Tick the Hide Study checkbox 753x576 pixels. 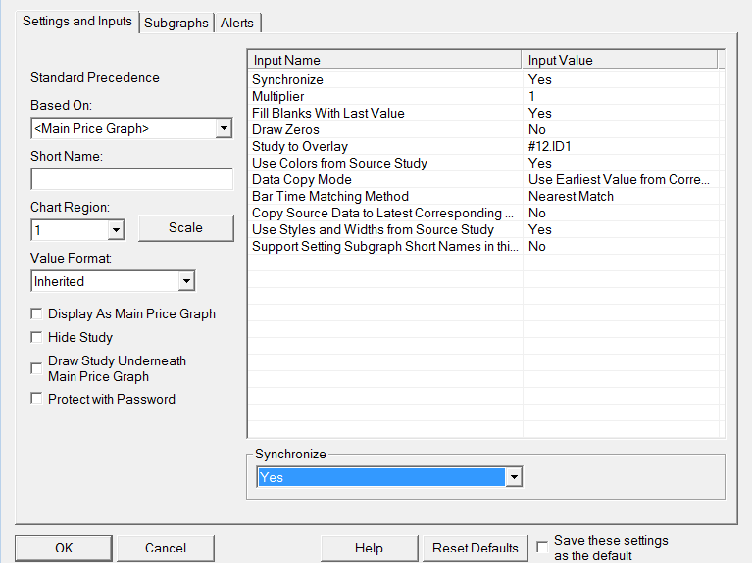[x=36, y=337]
